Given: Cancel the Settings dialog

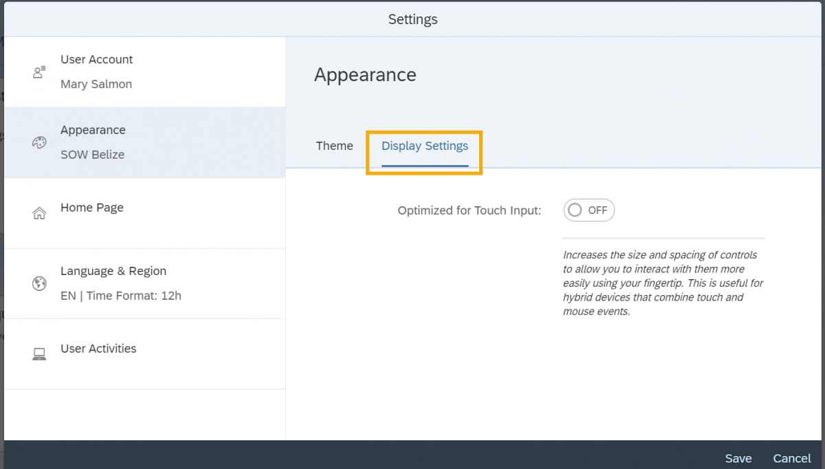Looking at the screenshot, I should [791, 458].
